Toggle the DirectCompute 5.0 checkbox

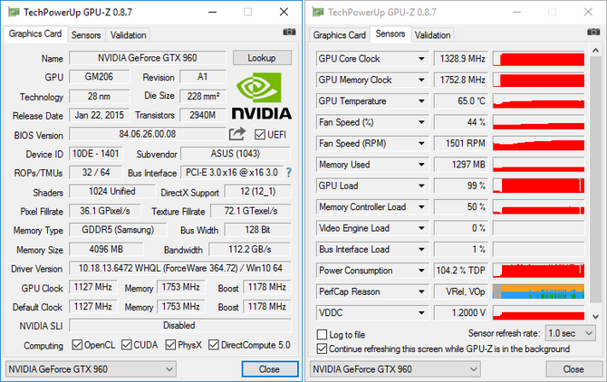[x=214, y=345]
